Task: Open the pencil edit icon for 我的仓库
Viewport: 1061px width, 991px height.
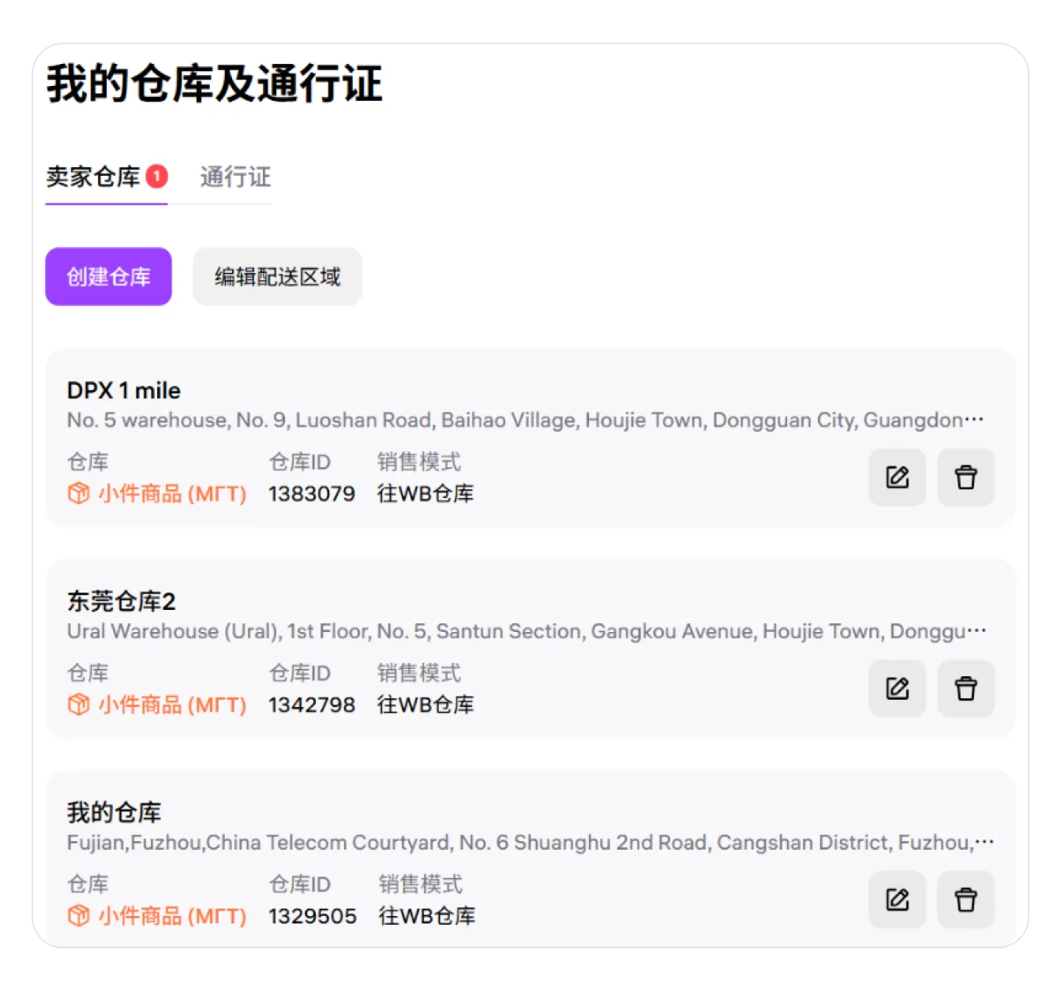Action: pyautogui.click(x=897, y=899)
